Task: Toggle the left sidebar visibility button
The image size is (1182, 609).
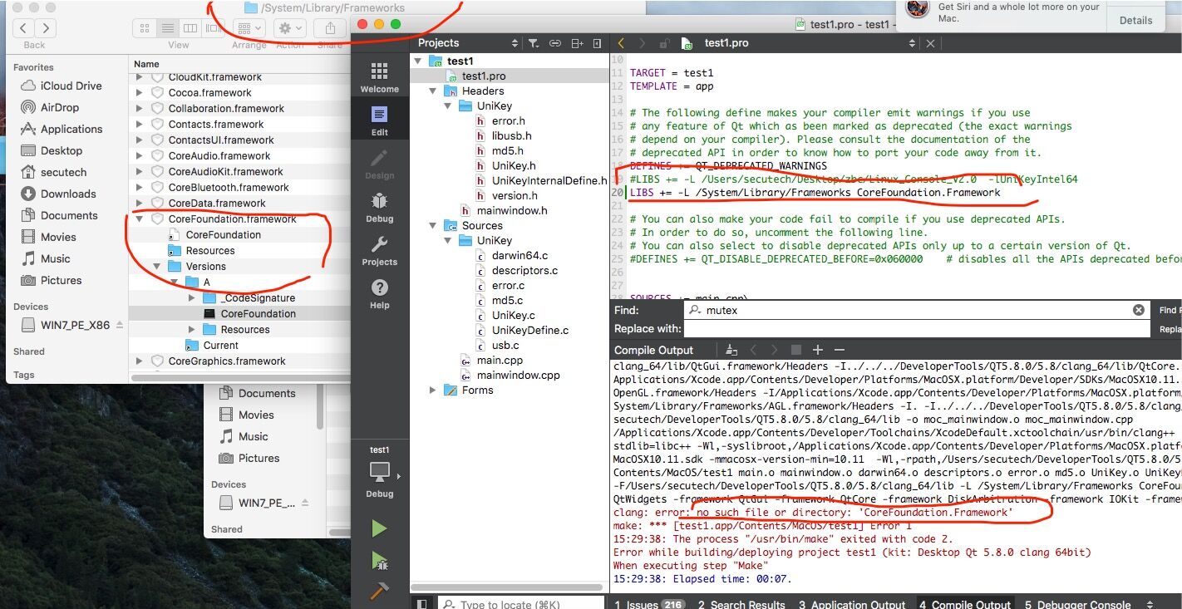Action: [x=421, y=603]
